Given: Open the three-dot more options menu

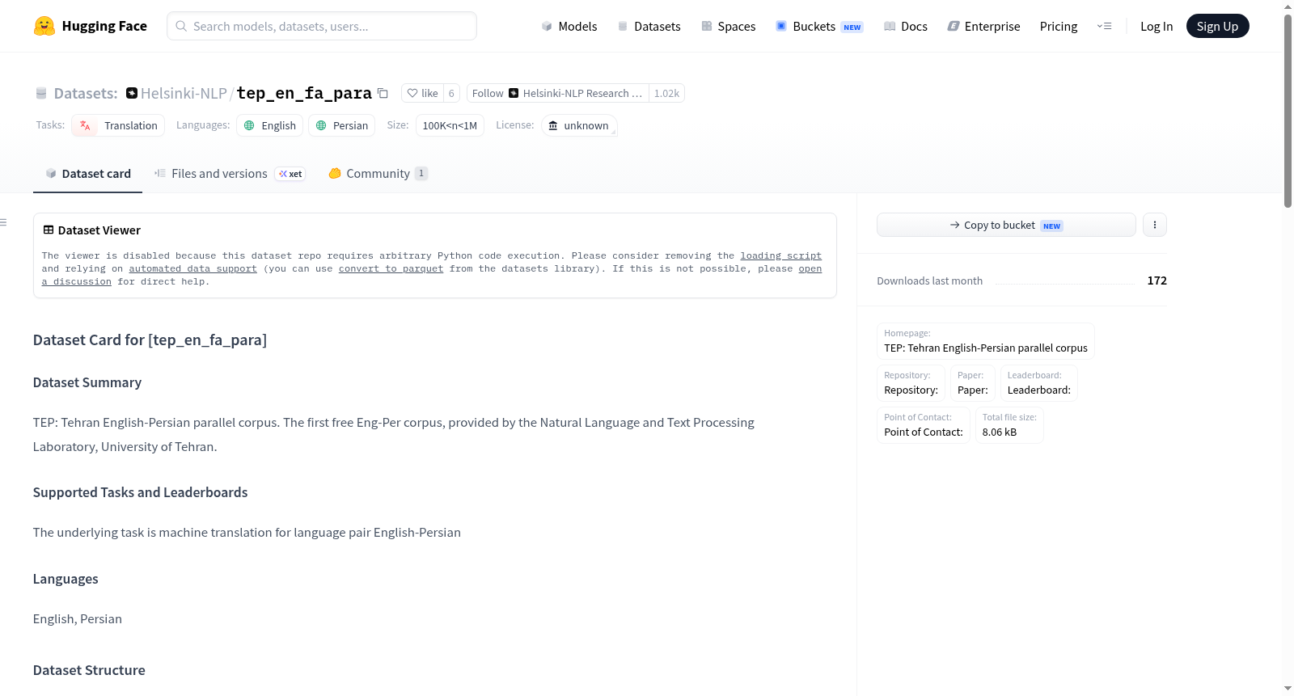Looking at the screenshot, I should 1155,225.
